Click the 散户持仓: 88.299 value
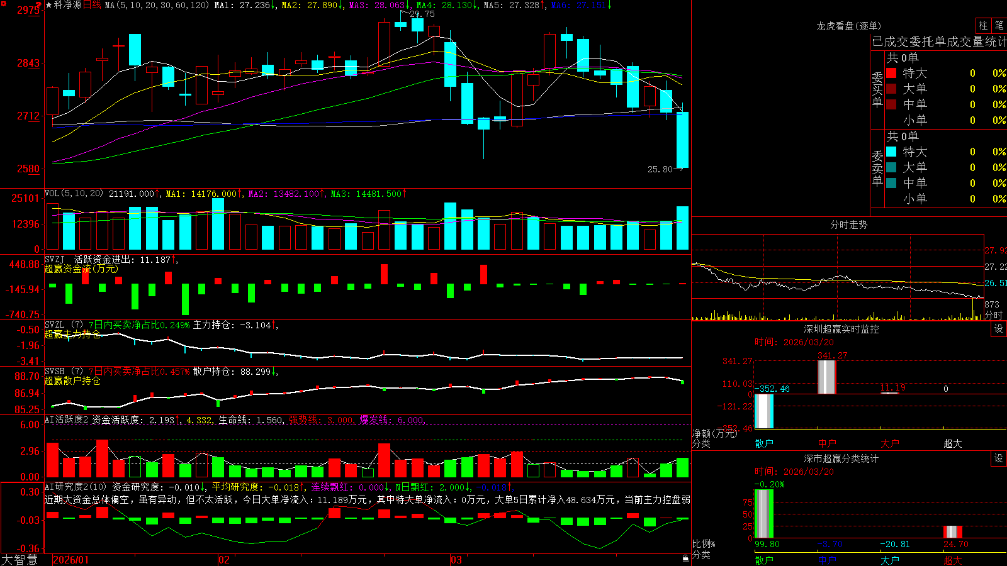Screen dimensions: 1007x566 [x=234, y=372]
